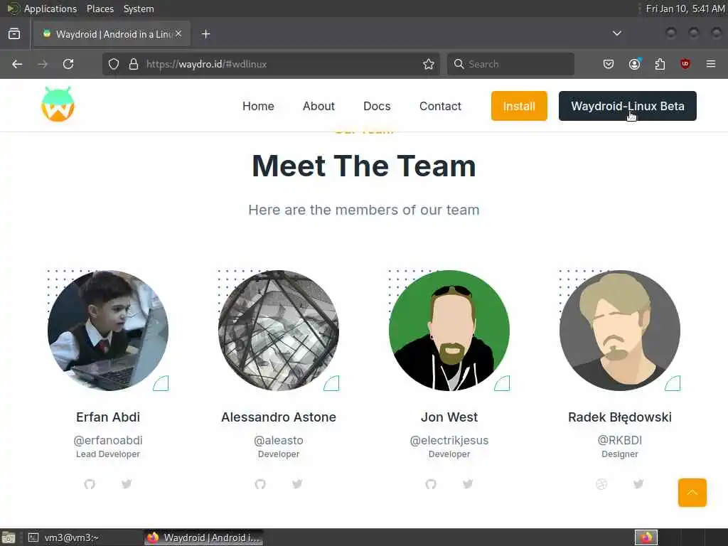Open Alessandro Astone's Twitter icon

pos(298,484)
